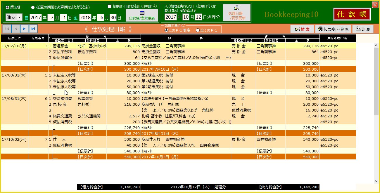This screenshot has width=380, height=193.
Task: Click 印刷 print button
Action: click(363, 29)
